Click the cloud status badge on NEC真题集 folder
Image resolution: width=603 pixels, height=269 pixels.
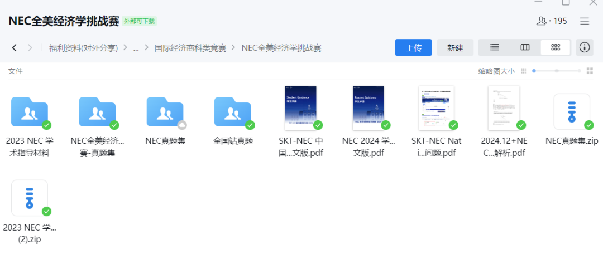click(x=182, y=125)
